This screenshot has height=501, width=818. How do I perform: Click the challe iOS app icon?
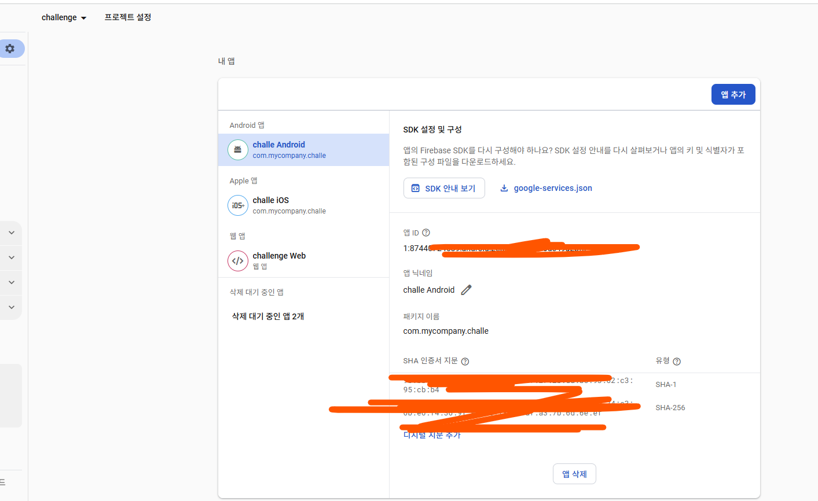(x=237, y=205)
